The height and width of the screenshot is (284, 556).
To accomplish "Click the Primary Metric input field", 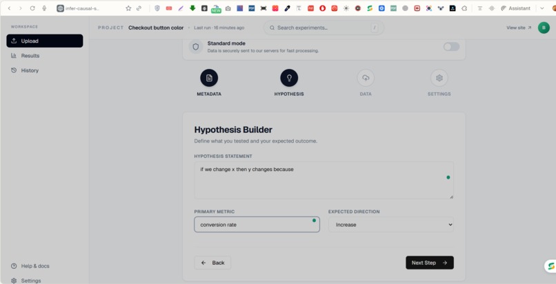I will pyautogui.click(x=257, y=225).
